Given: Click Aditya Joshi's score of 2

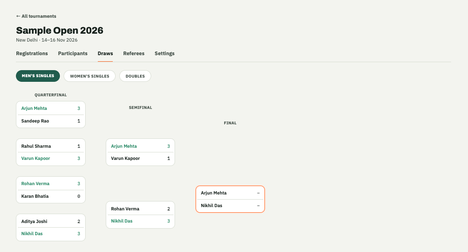Looking at the screenshot, I should tap(79, 221).
